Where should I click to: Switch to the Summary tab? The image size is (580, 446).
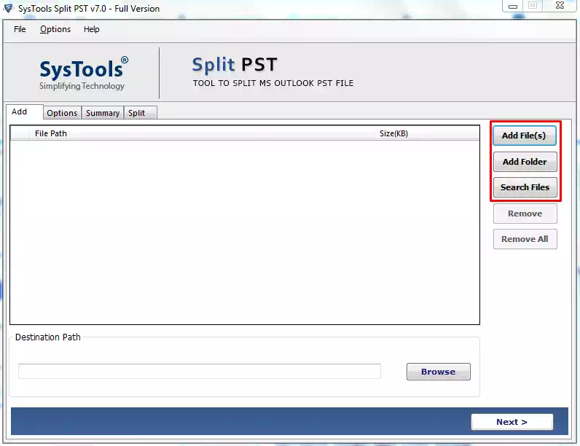tap(103, 113)
